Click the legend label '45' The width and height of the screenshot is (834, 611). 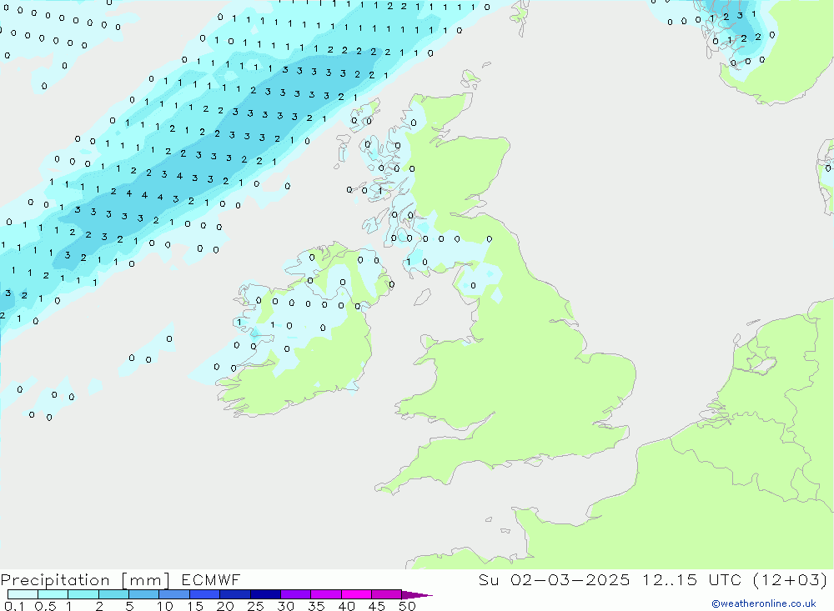pos(377,606)
